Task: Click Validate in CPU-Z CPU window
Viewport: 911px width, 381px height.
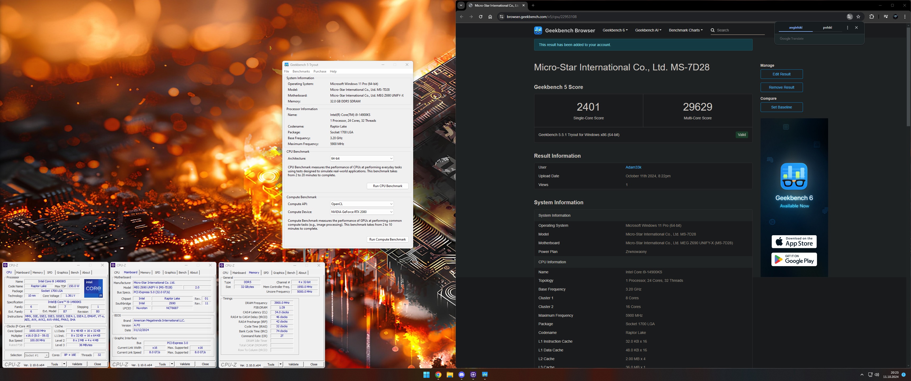Action: click(x=77, y=364)
